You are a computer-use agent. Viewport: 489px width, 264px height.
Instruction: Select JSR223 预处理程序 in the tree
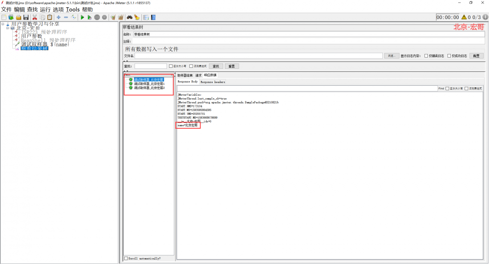pyautogui.click(x=44, y=32)
